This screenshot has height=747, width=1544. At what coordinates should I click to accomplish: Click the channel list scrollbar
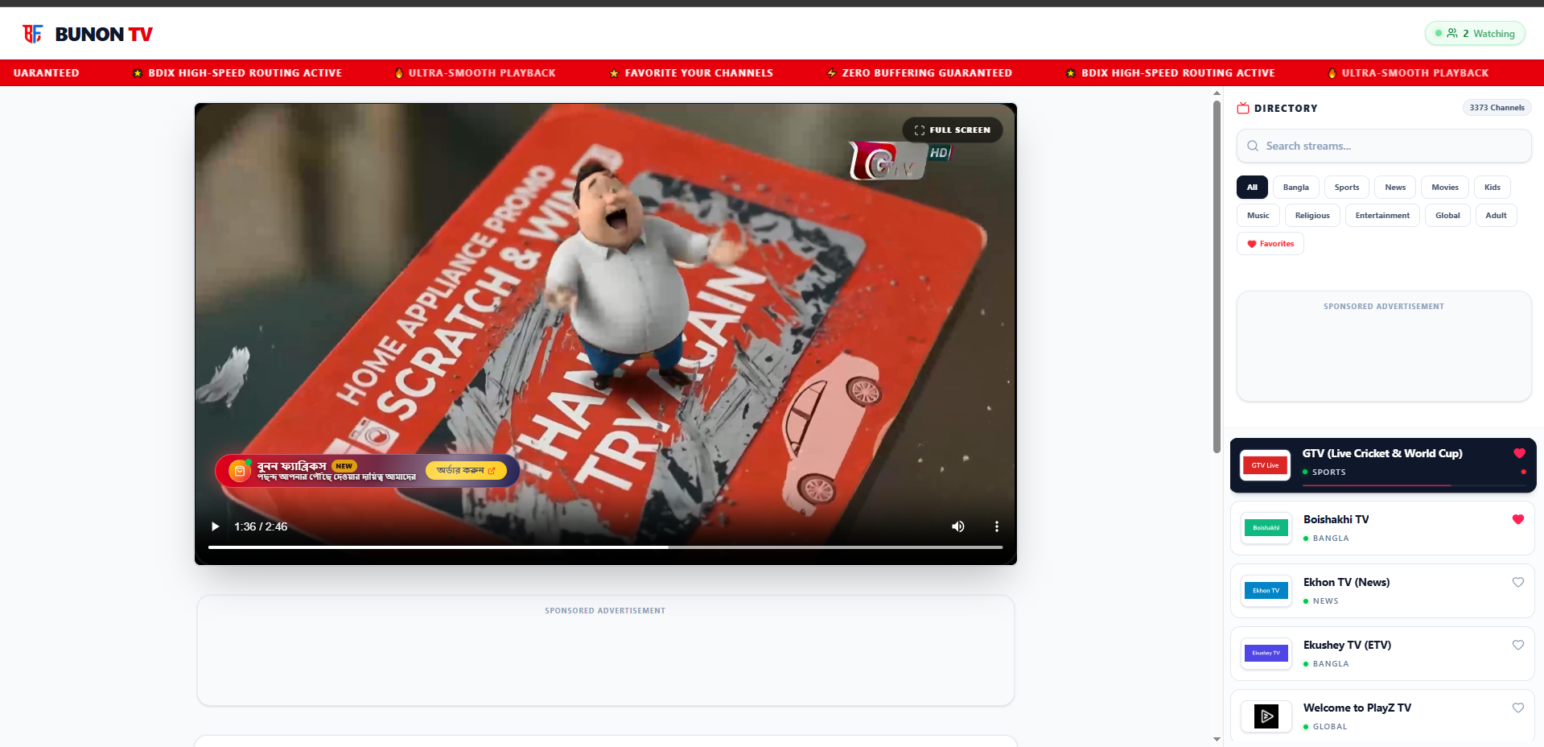[x=1217, y=275]
